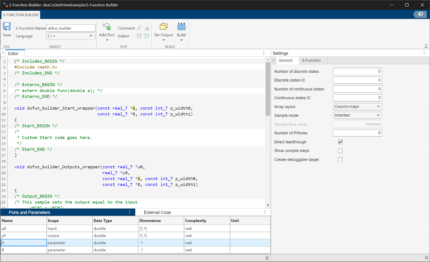The height and width of the screenshot is (262, 430).
Task: Expand the Add Port dropdown arrow
Action: (x=107, y=39)
